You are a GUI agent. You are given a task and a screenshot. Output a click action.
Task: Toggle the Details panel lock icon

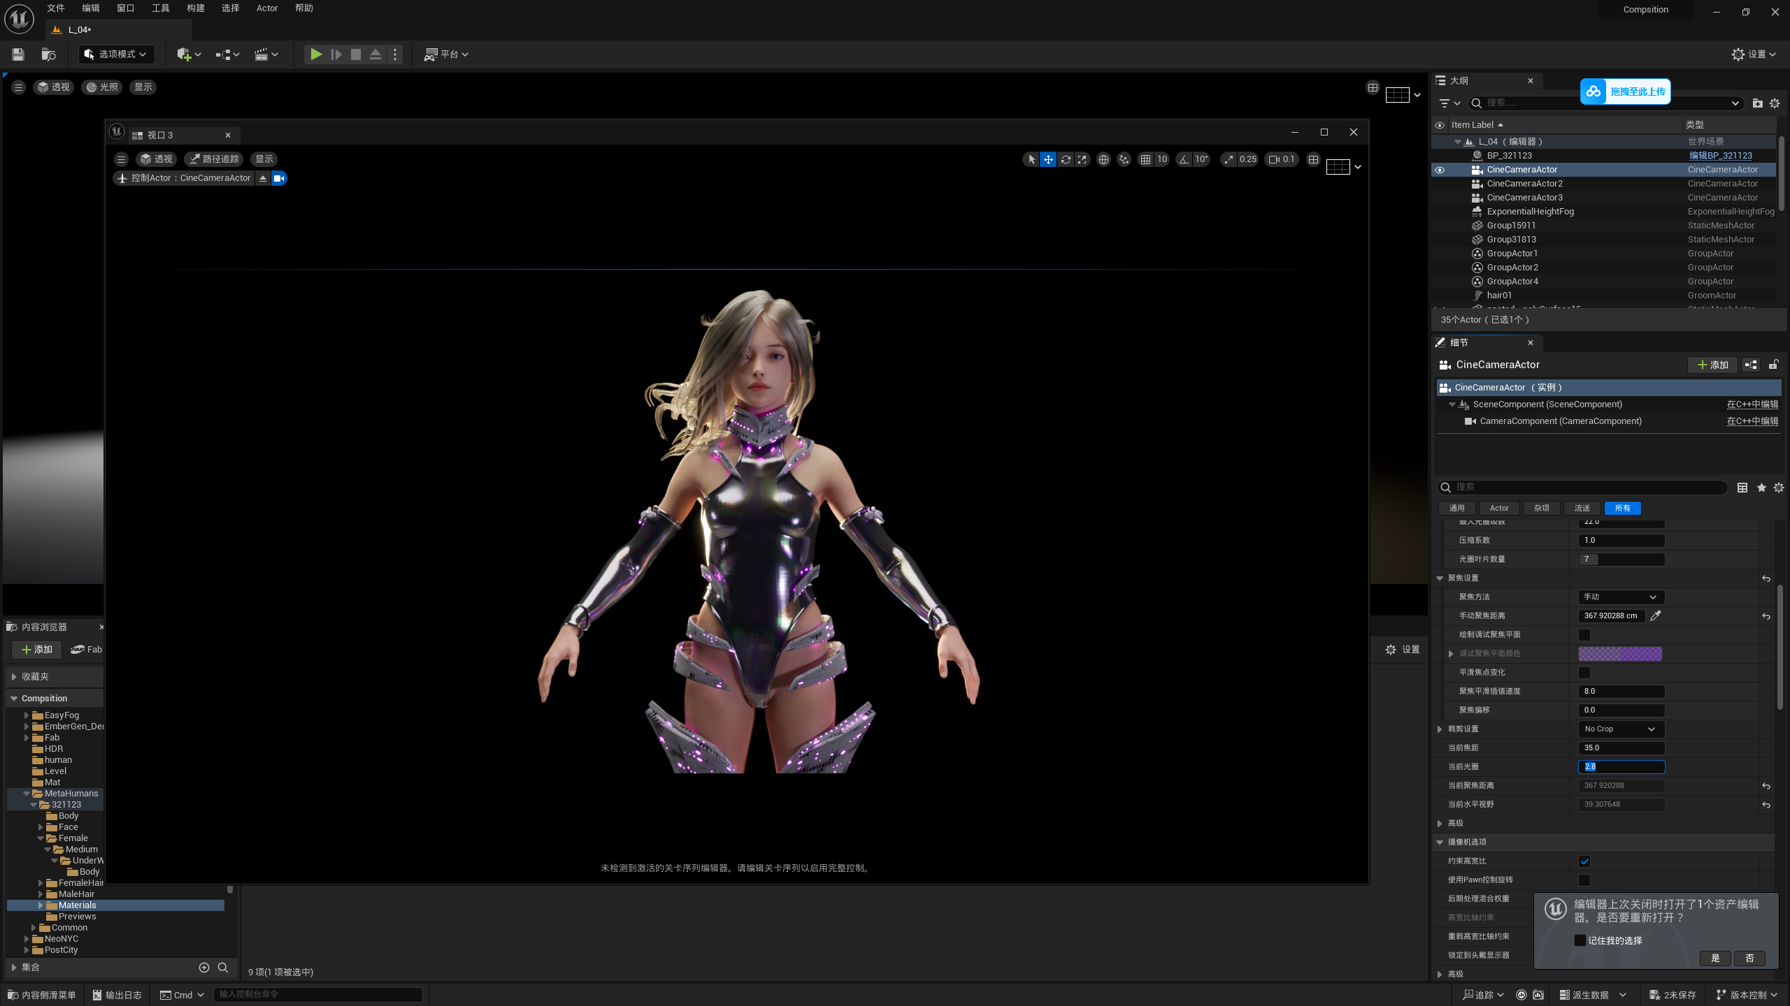1773,365
